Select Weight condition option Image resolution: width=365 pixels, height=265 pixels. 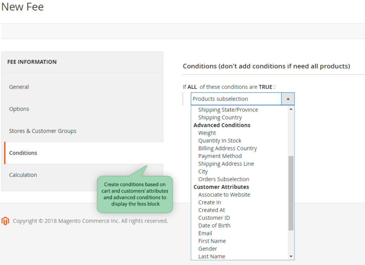207,133
